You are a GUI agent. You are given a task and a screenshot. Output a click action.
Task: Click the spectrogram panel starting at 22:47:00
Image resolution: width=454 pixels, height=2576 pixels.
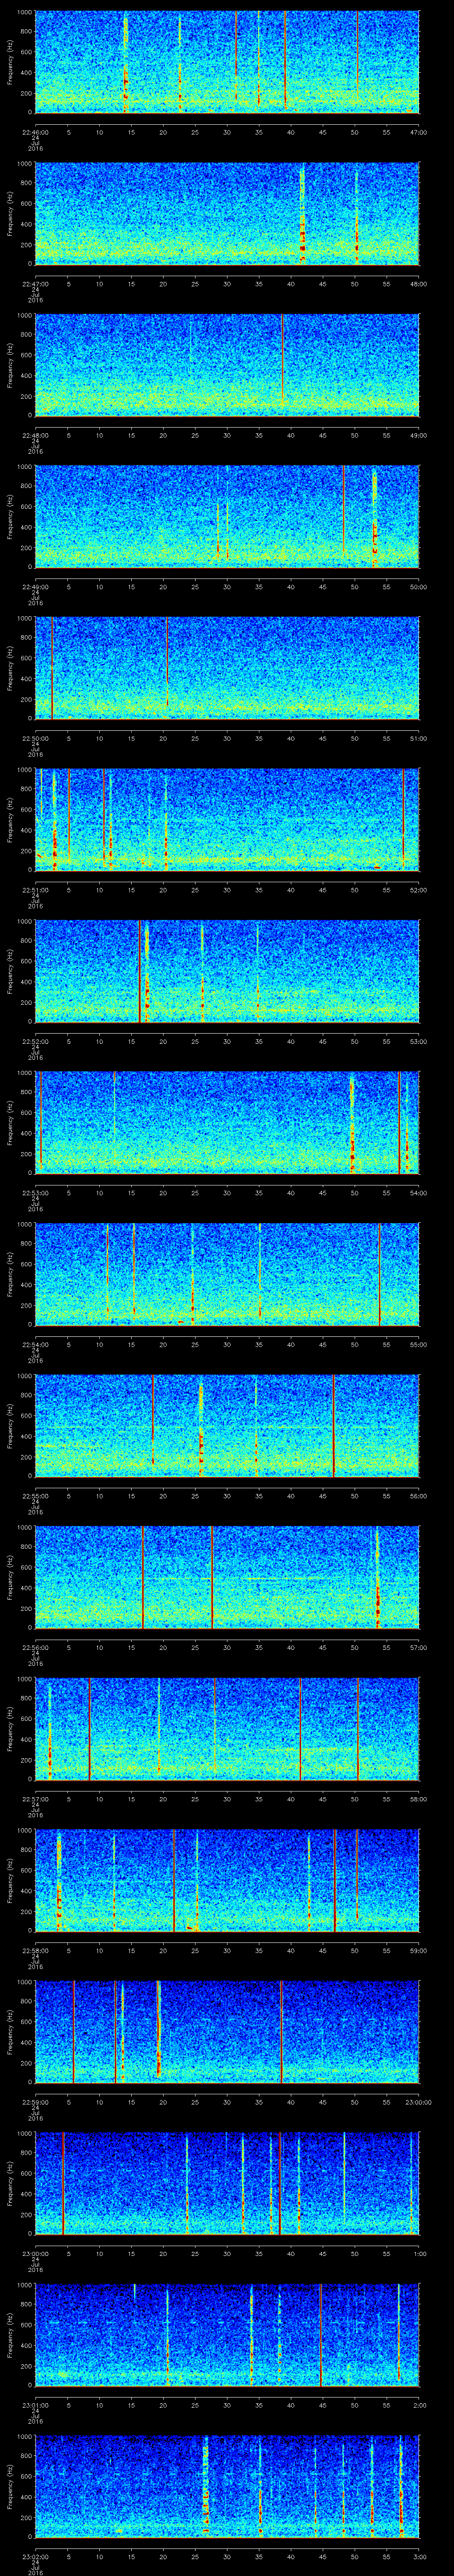pyautogui.click(x=227, y=213)
